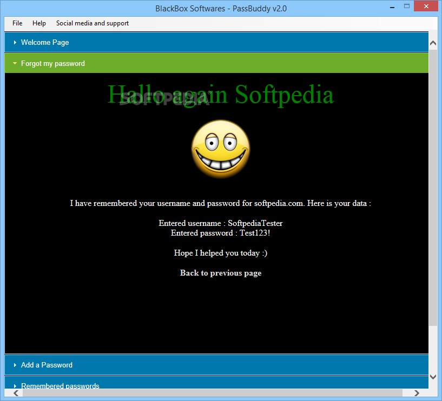Open the Remembered passwords header
The width and height of the screenshot is (442, 401).
(x=216, y=383)
